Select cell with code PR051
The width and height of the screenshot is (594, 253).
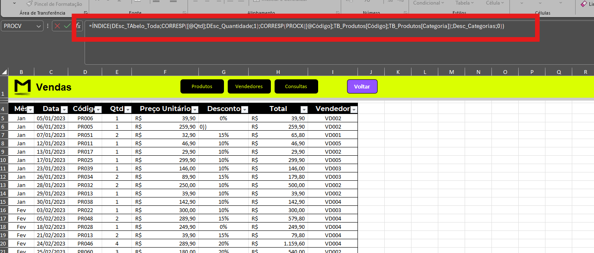[x=85, y=135]
